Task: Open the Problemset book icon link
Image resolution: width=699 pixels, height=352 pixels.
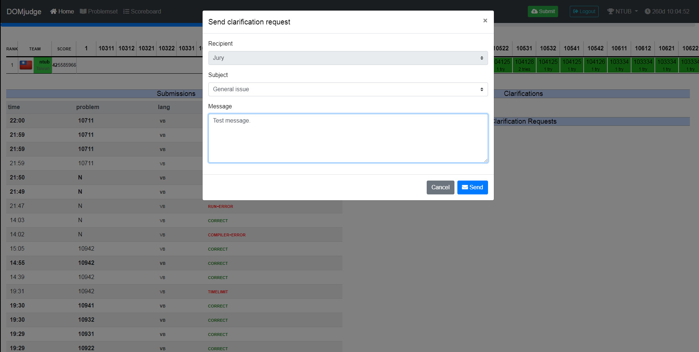Action: click(x=83, y=11)
